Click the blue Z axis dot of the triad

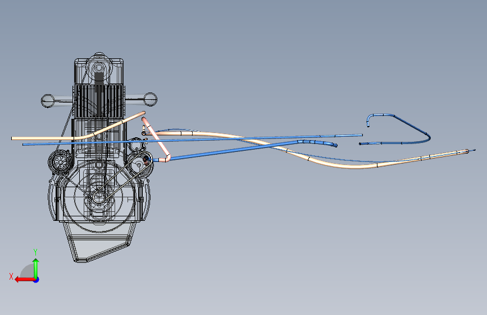(37, 280)
